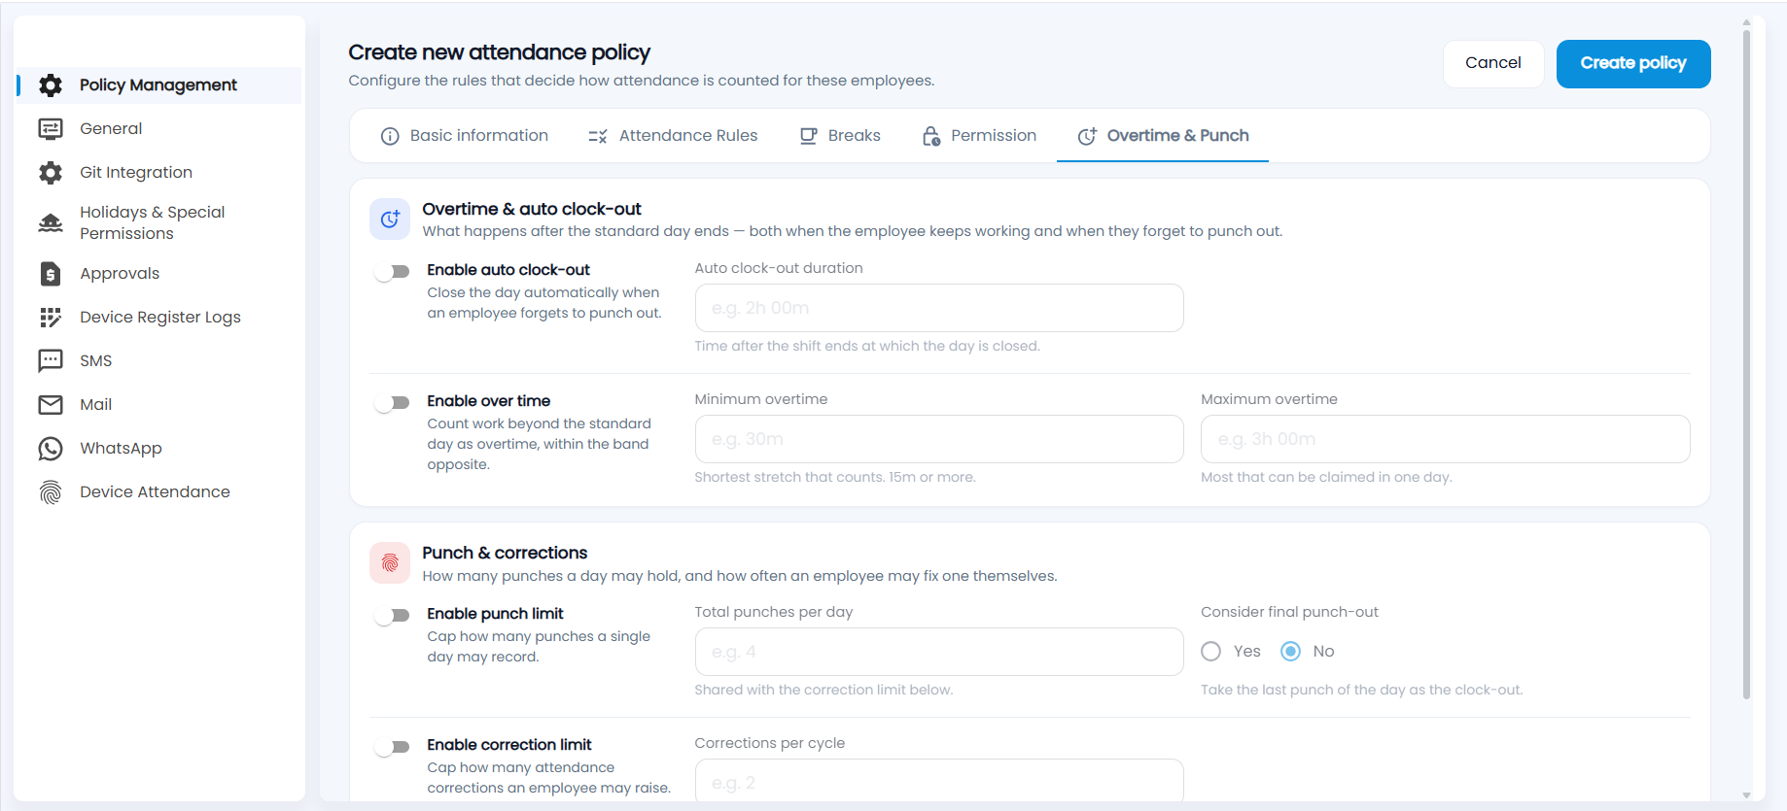Image resolution: width=1787 pixels, height=811 pixels.
Task: Toggle Enable punch limit on
Action: point(393,616)
